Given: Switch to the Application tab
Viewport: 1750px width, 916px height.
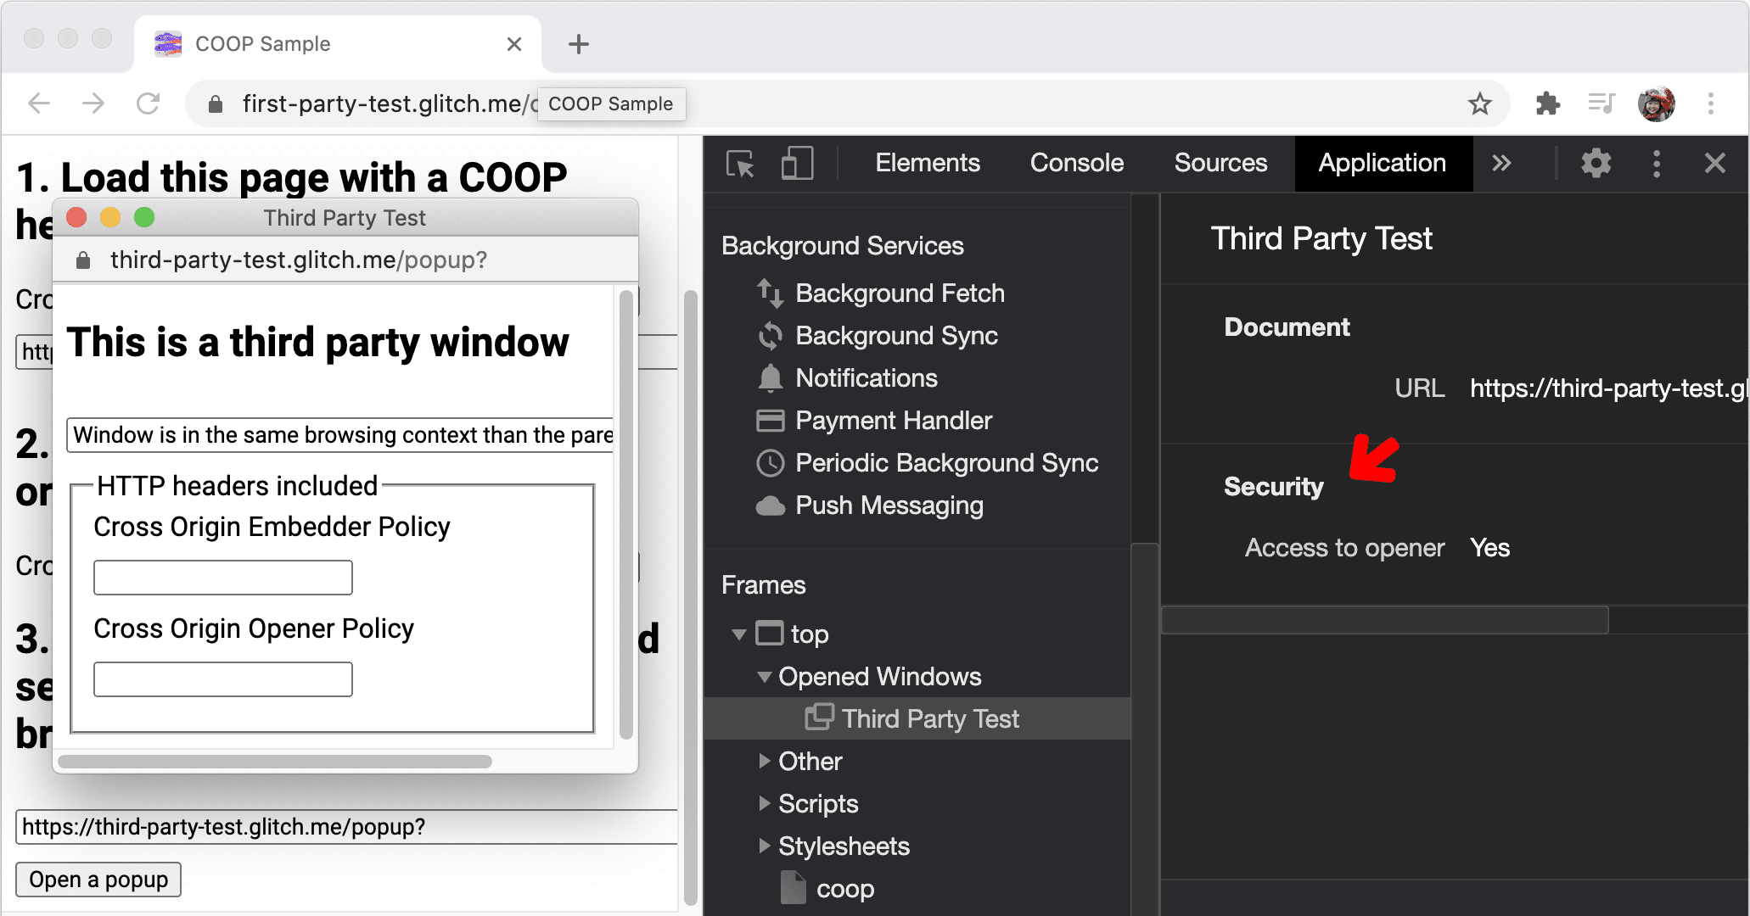Looking at the screenshot, I should click(x=1383, y=162).
